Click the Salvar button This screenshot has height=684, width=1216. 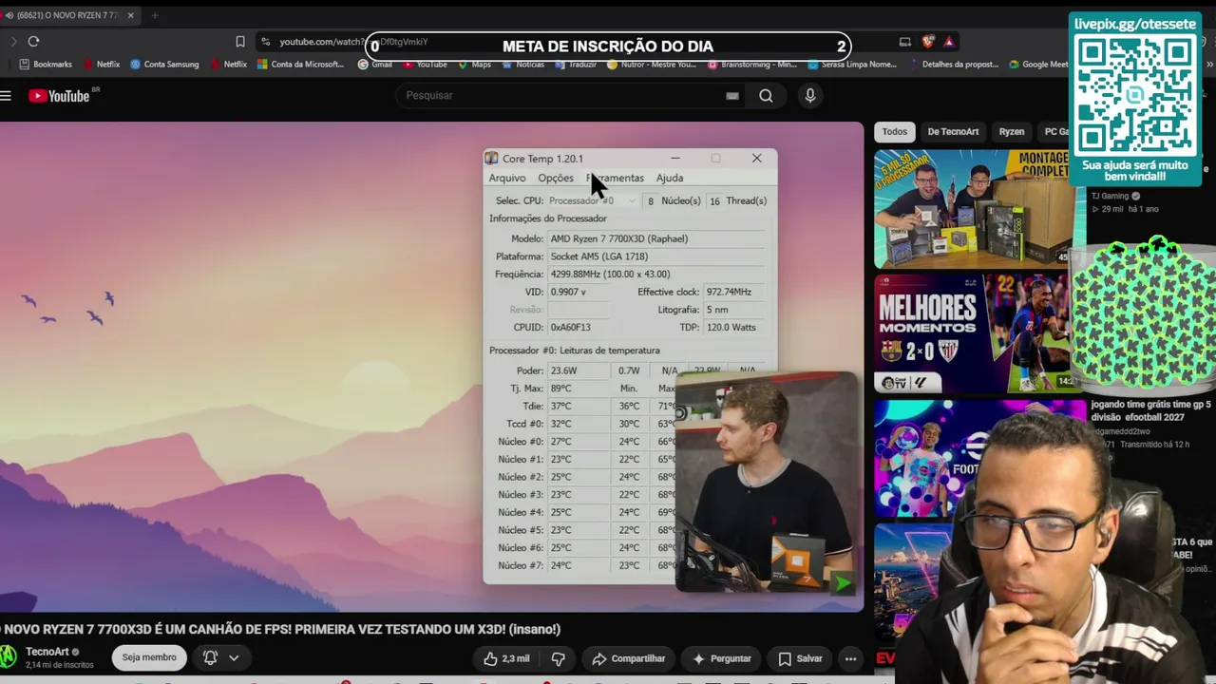pos(800,658)
